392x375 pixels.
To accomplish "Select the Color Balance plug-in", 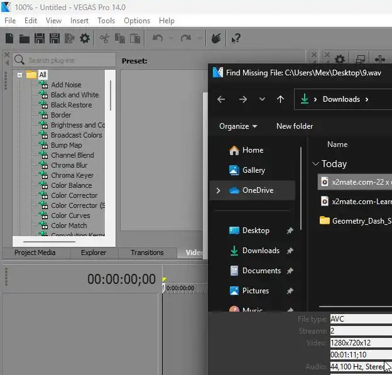I will [72, 185].
